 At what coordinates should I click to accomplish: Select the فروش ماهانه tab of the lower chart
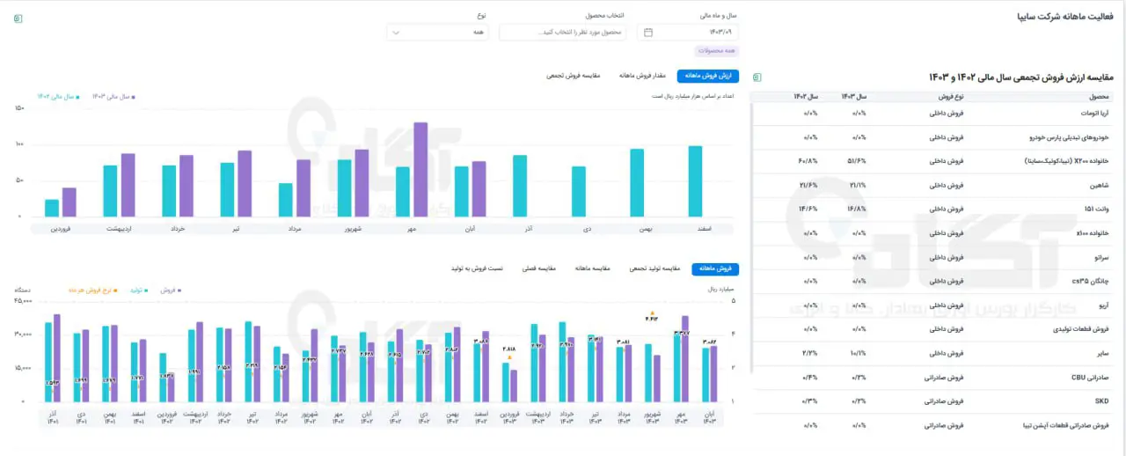point(716,268)
